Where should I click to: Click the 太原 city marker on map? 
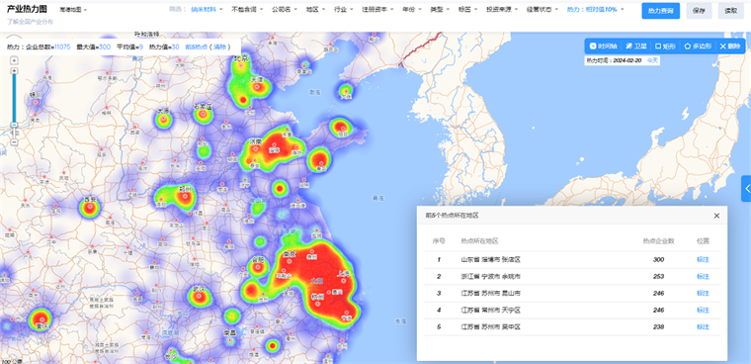click(164, 119)
